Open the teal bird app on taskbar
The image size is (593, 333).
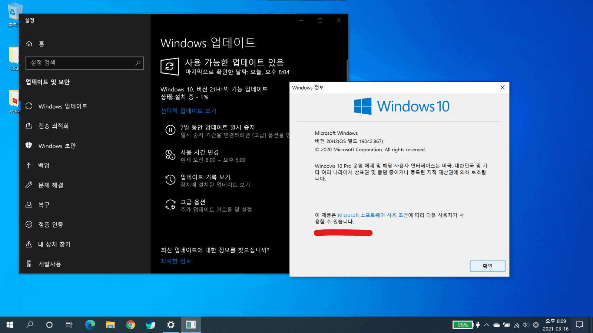tap(150, 325)
